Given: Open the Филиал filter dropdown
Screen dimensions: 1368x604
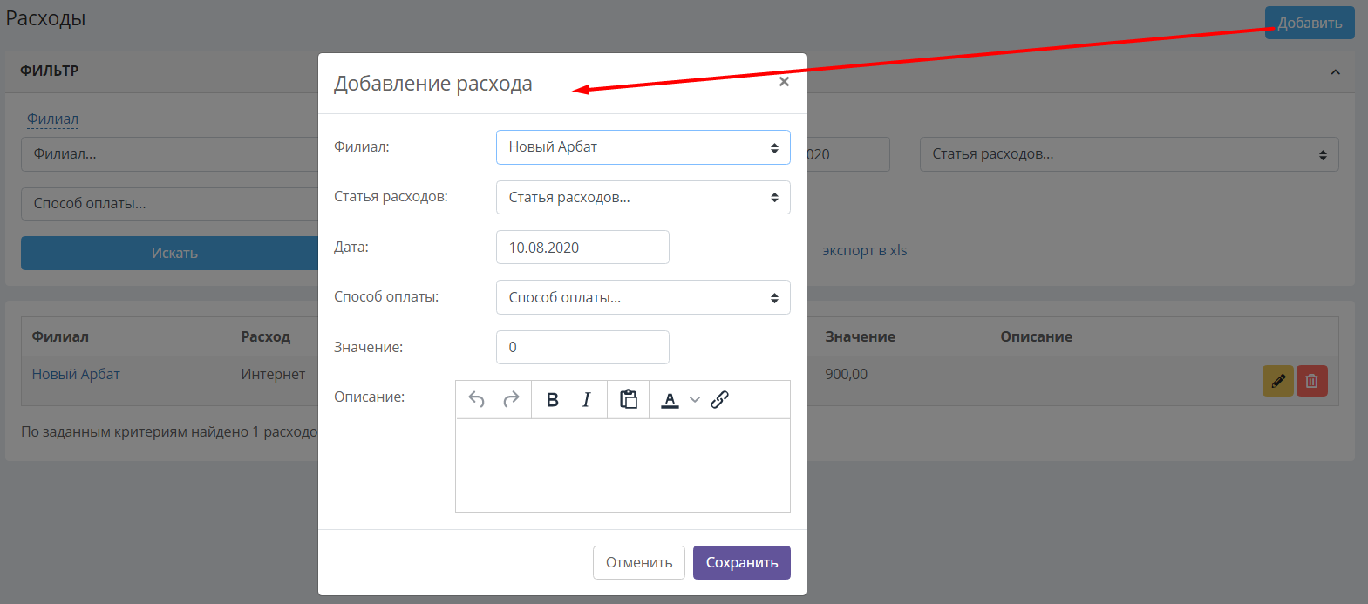Looking at the screenshot, I should [x=170, y=154].
